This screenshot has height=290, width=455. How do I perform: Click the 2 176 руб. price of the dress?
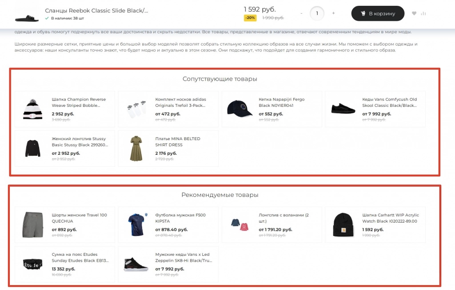click(x=166, y=153)
